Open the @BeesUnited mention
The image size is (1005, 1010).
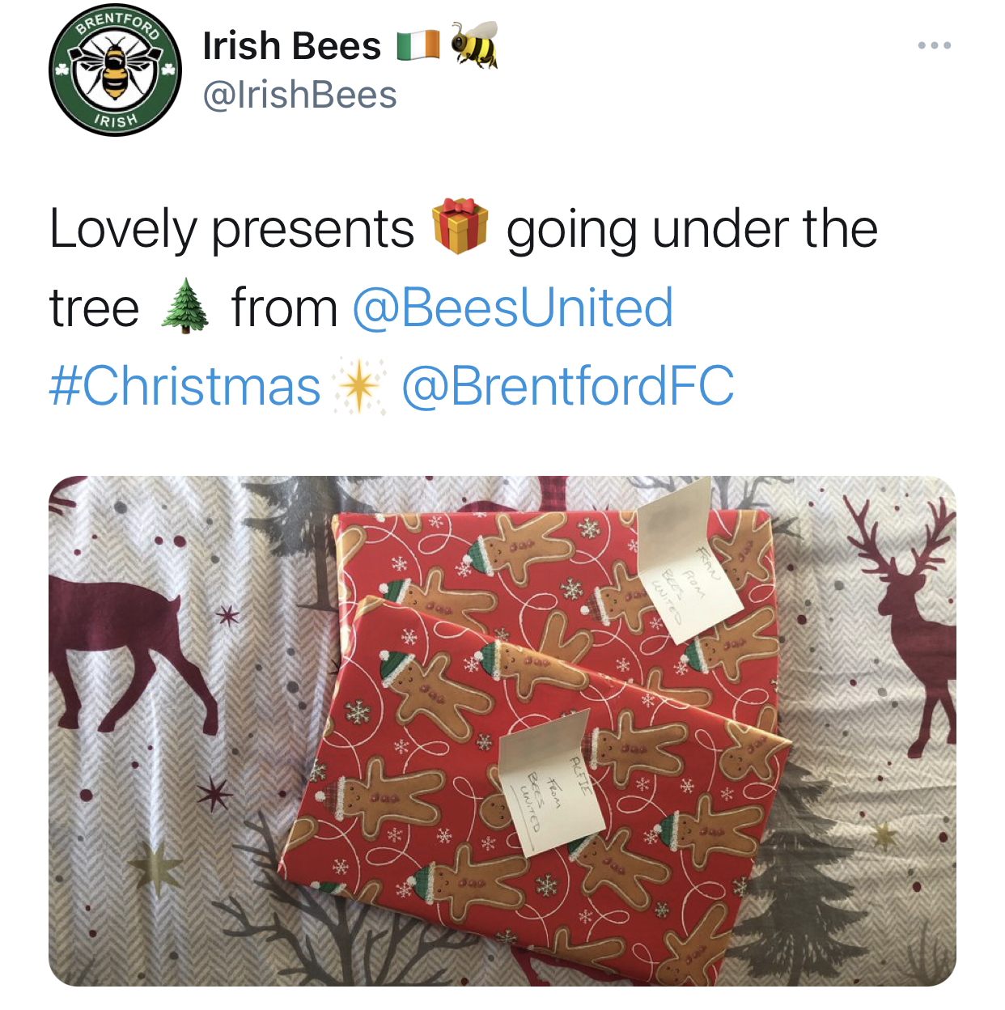[x=513, y=308]
